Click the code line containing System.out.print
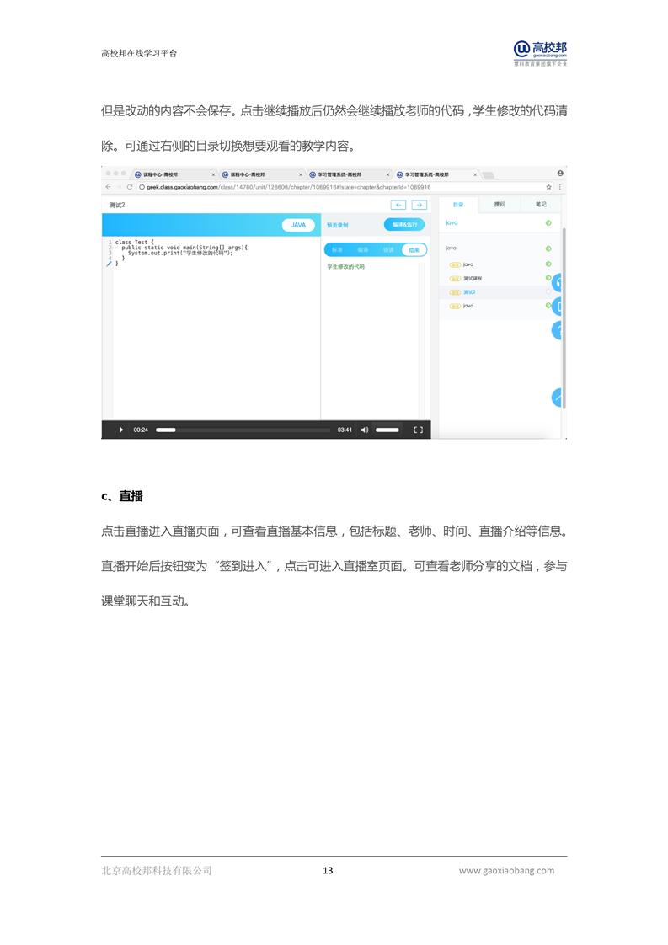The width and height of the screenshot is (668, 945). tap(180, 254)
